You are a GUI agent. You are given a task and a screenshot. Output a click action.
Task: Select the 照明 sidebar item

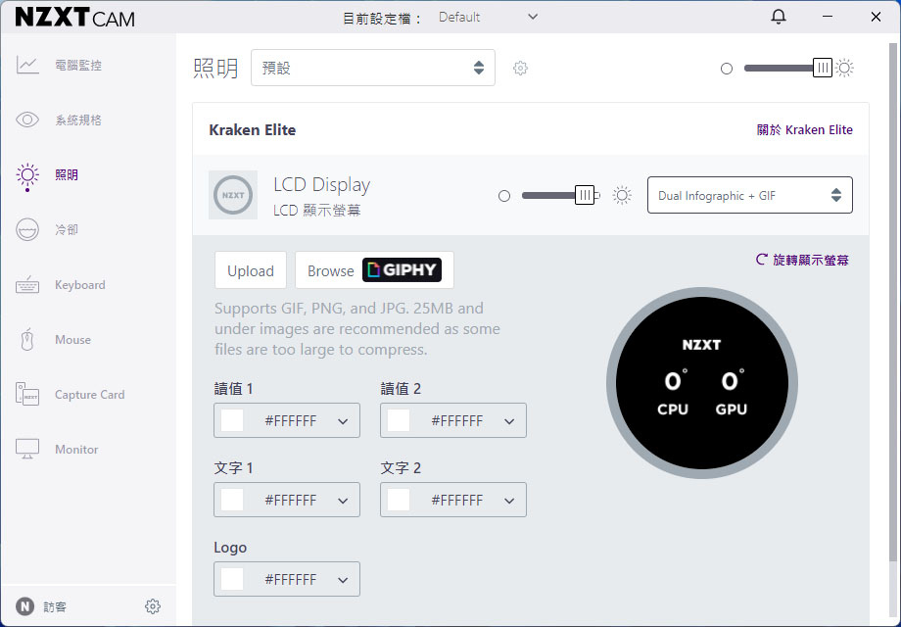[x=67, y=174]
